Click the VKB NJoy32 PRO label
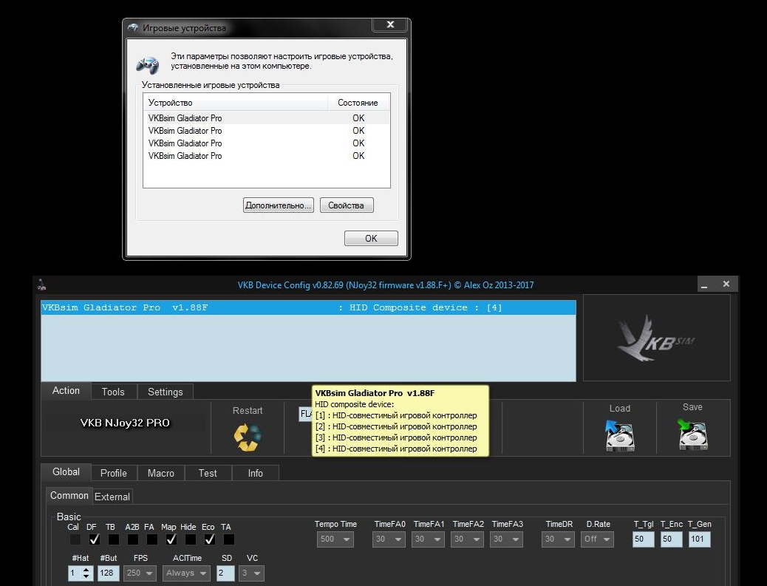767x586 pixels. tap(125, 423)
